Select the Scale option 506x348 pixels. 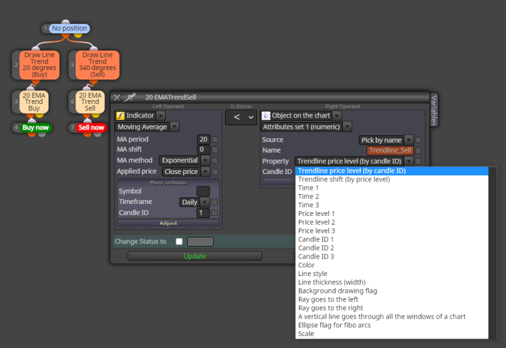point(391,333)
